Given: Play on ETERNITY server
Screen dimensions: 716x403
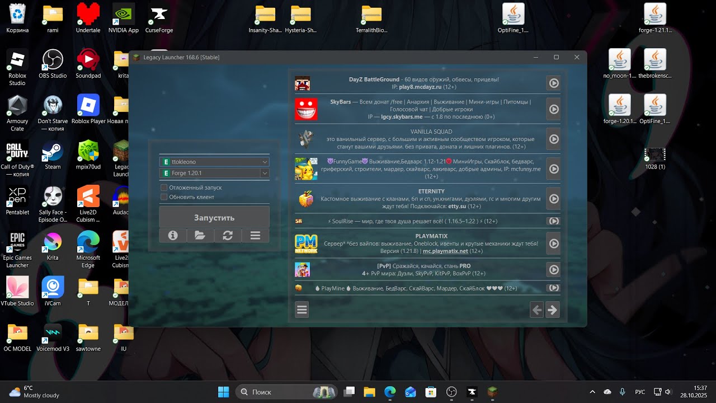Looking at the screenshot, I should point(553,199).
